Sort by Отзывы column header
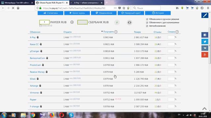The image size is (211, 118). pos(158,32)
